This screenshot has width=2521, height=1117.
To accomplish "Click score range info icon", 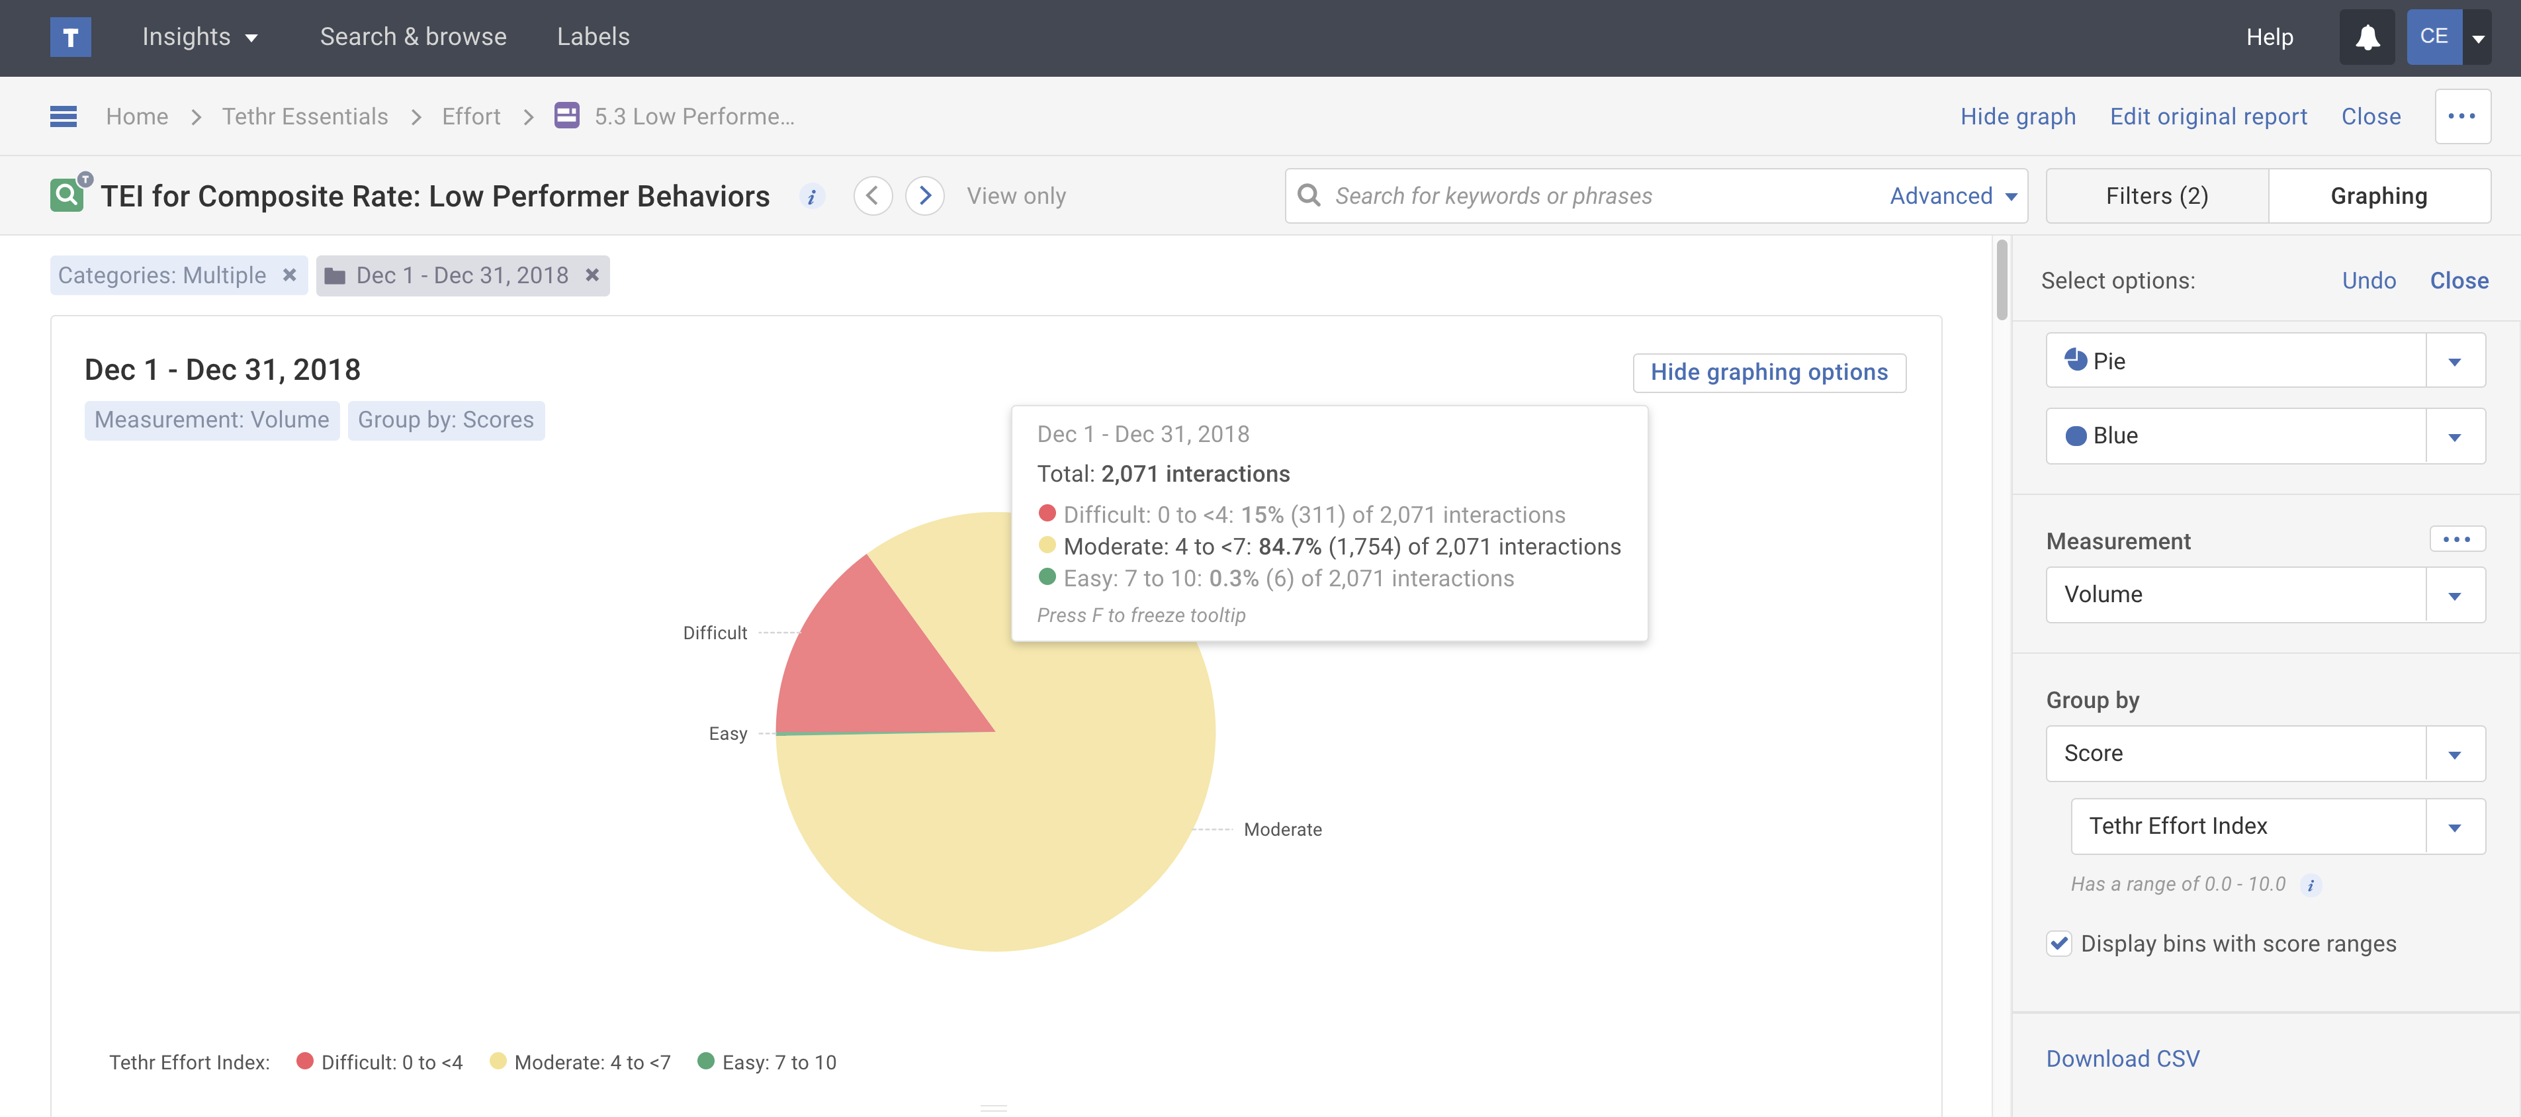I will click(x=2311, y=885).
